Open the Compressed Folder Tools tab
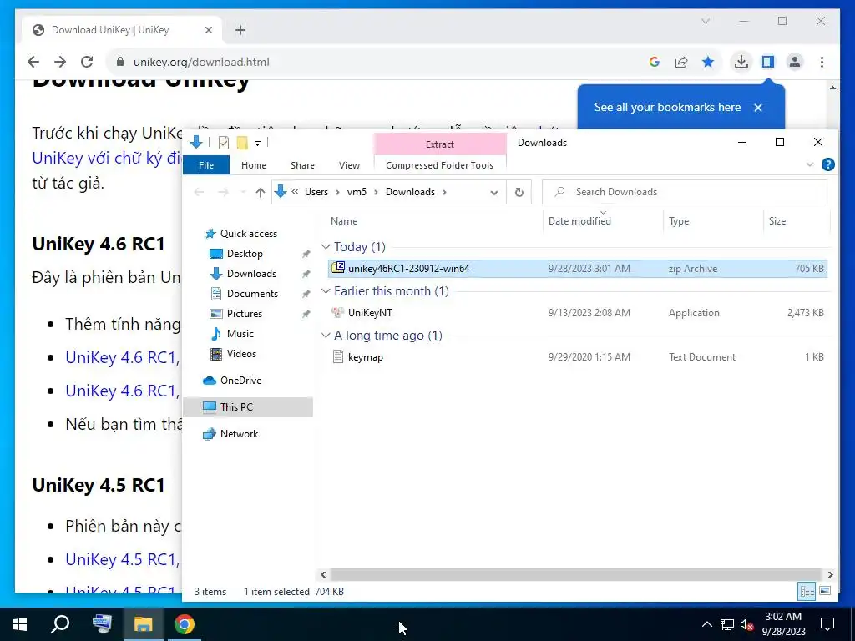This screenshot has width=855, height=641. pos(439,165)
